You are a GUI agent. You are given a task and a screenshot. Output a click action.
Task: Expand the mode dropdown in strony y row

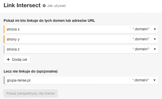point(144,39)
